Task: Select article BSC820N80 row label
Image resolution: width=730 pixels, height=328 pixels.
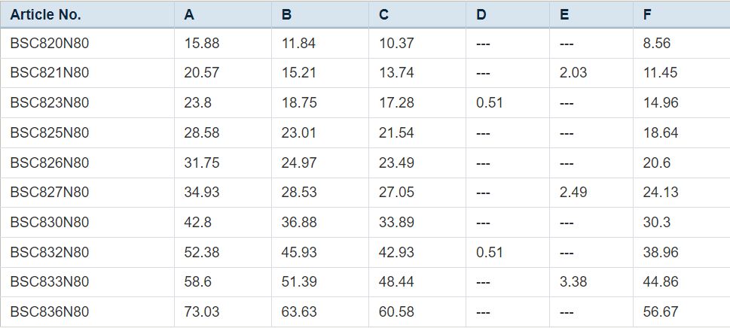Action: click(50, 44)
